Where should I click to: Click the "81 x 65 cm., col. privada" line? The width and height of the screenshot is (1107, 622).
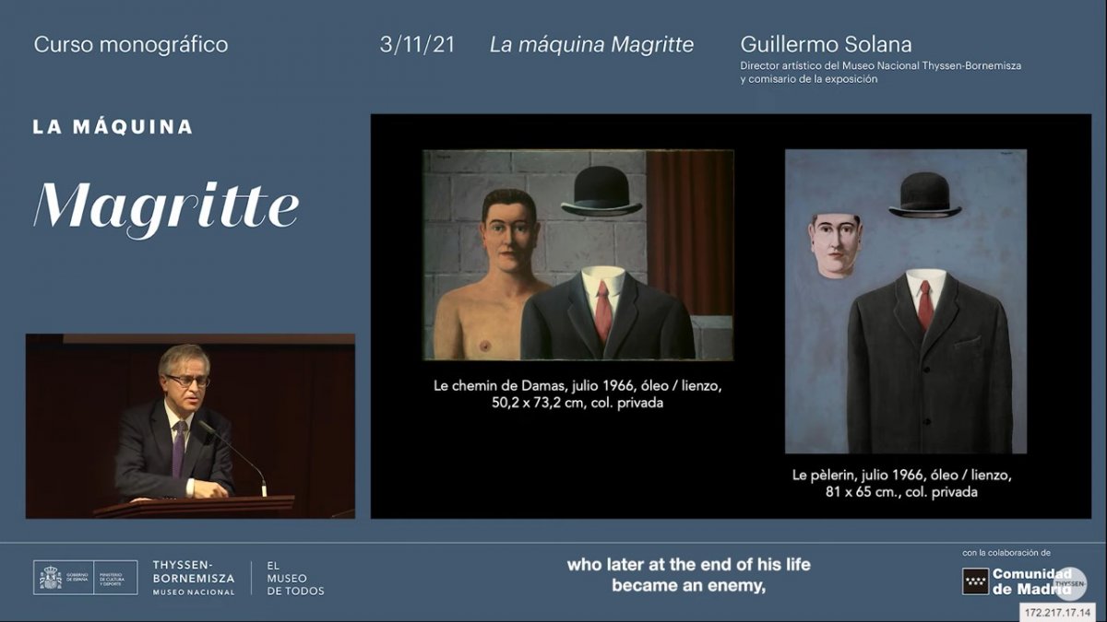901,493
